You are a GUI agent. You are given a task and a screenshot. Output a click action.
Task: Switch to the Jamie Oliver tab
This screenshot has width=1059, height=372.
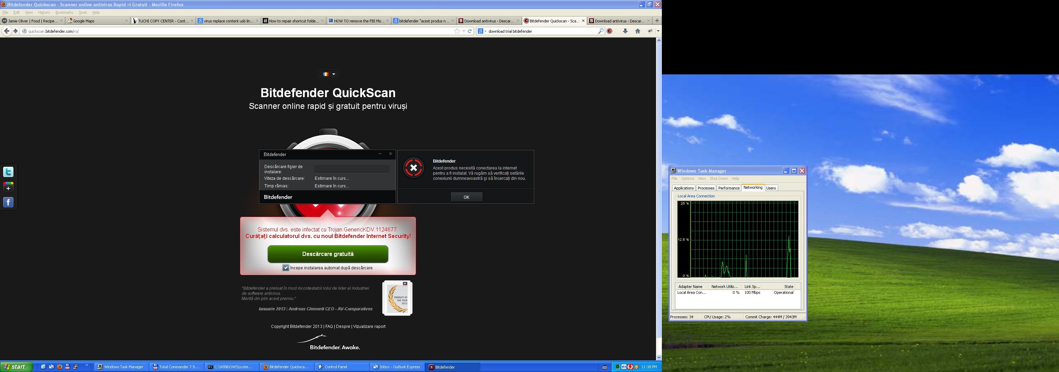32,21
